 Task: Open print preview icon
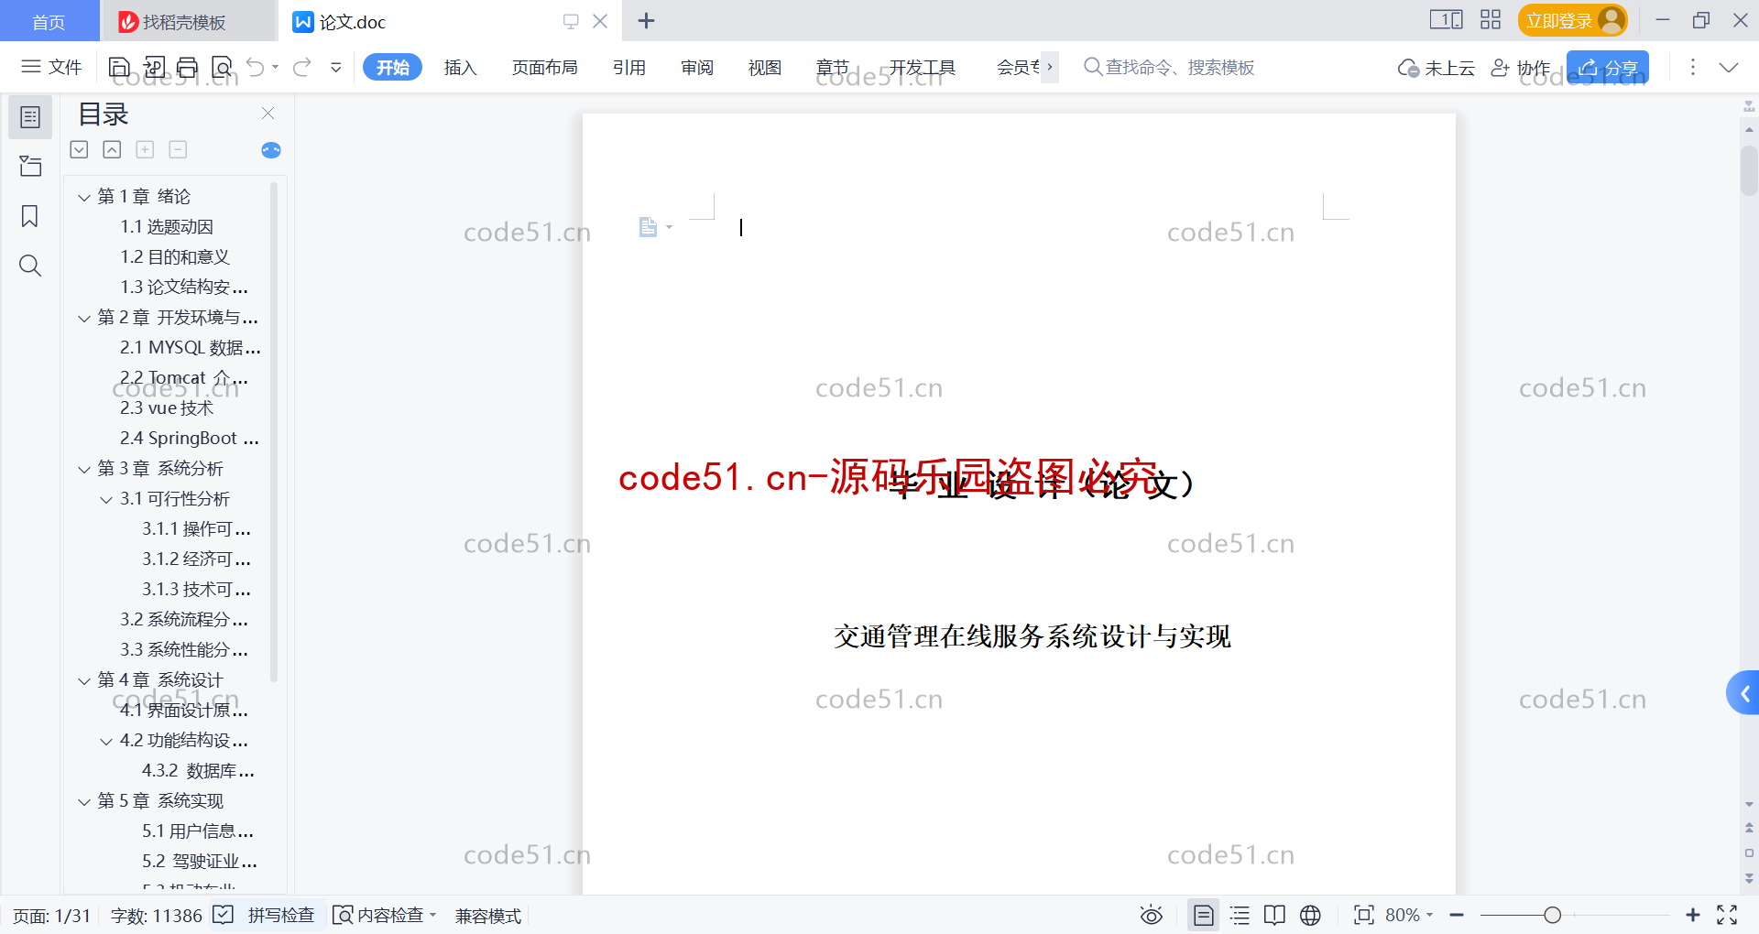coord(222,67)
